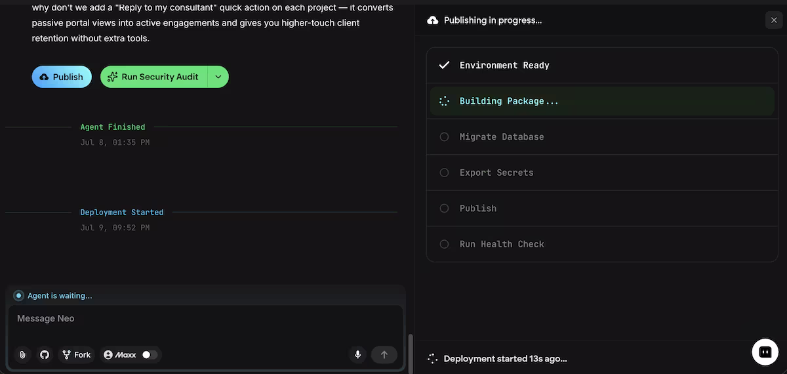The width and height of the screenshot is (787, 374).
Task: Click the Agent is waiting text
Action: (x=60, y=296)
